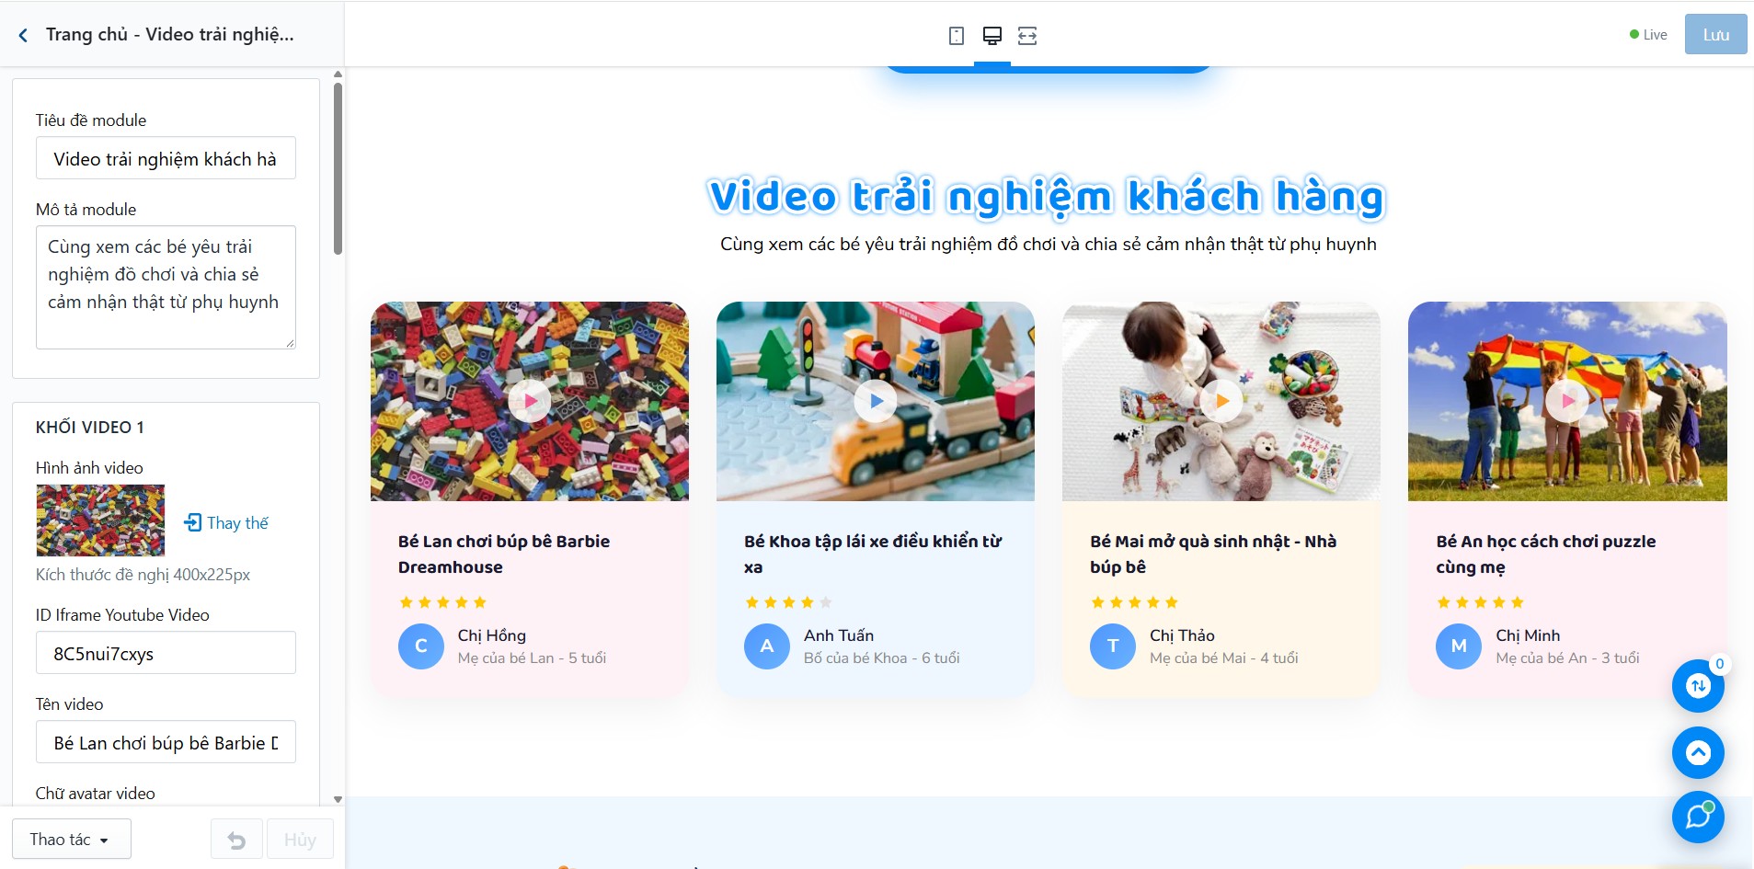The height and width of the screenshot is (869, 1754).
Task: Click the Lưu save button
Action: (1715, 35)
